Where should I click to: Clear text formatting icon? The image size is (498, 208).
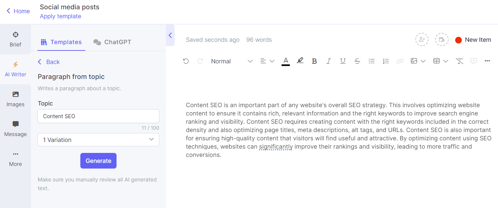coord(459,61)
